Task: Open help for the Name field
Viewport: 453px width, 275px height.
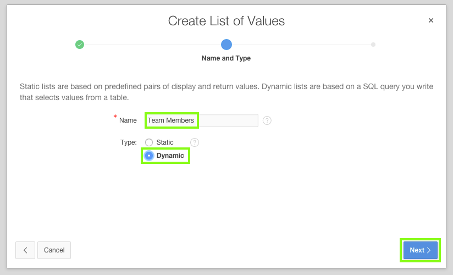Action: point(267,120)
